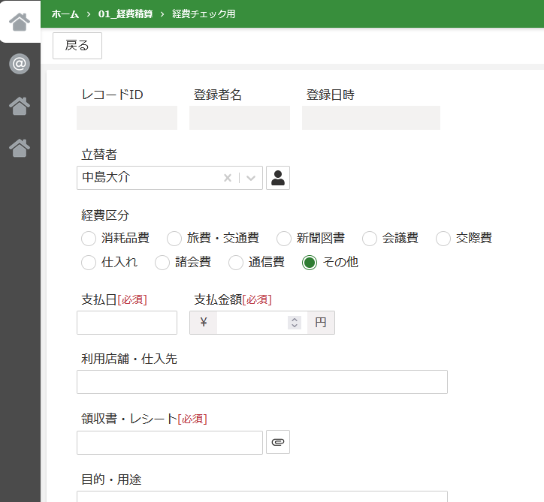
Task: Select the 消耗品費 radio button
Action: 89,239
